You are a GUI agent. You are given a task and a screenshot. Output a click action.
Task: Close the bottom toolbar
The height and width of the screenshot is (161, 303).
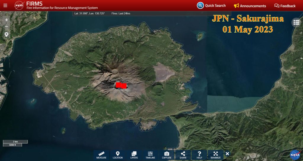coord(227,154)
